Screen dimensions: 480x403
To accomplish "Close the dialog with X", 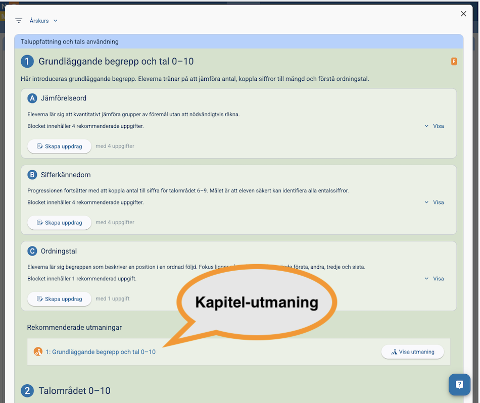I will [463, 14].
